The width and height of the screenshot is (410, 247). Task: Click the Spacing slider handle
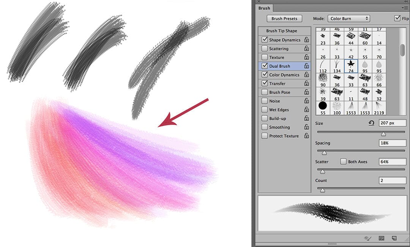[x=324, y=153]
